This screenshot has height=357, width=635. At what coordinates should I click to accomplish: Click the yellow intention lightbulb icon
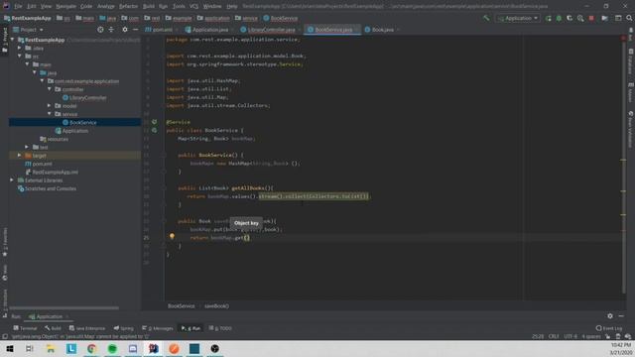(172, 236)
